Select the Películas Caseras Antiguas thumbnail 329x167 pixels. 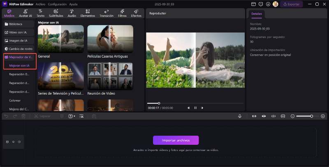point(110,39)
